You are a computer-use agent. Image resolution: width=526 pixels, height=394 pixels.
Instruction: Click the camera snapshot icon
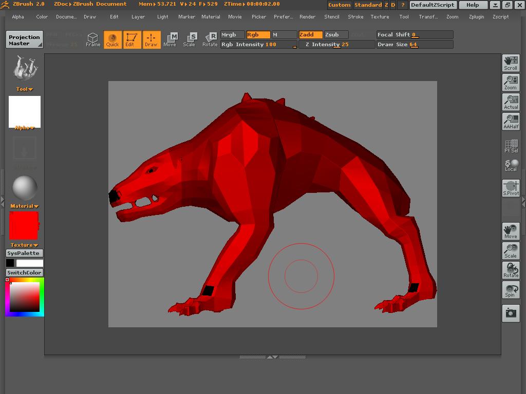pyautogui.click(x=511, y=312)
